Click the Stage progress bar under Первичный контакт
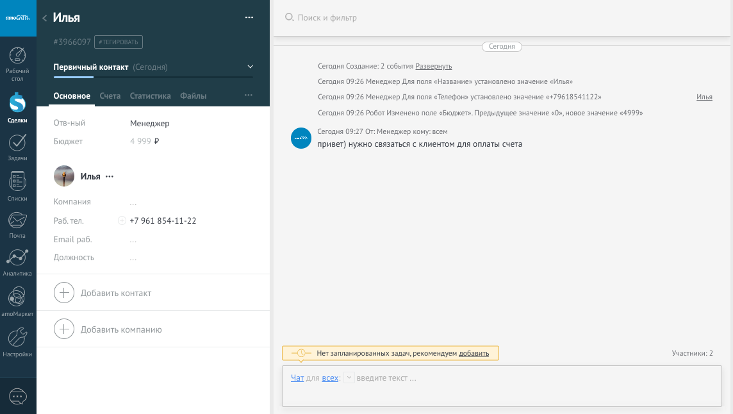This screenshot has width=733, height=414. (153, 77)
